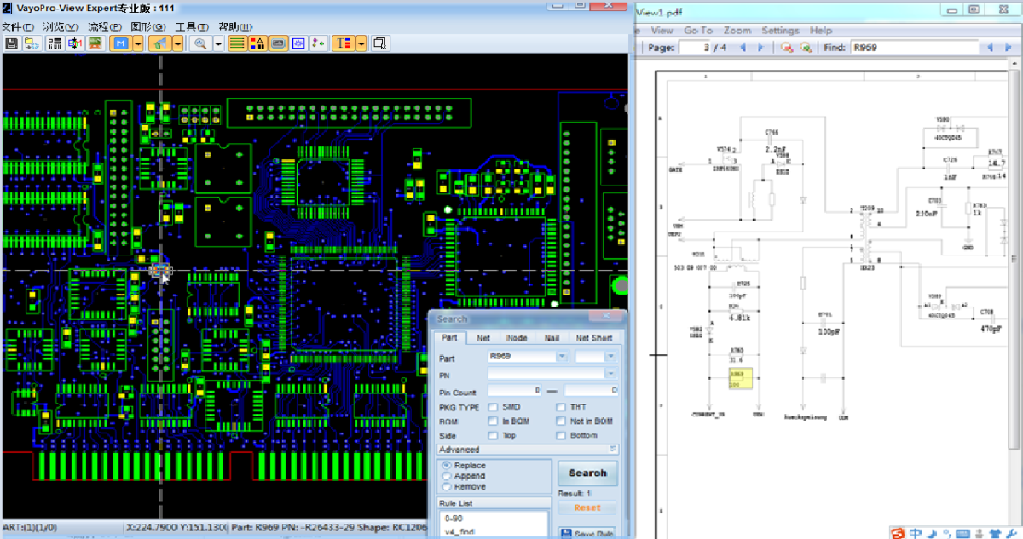Click the green layer lines icon
1023x539 pixels.
click(x=238, y=43)
